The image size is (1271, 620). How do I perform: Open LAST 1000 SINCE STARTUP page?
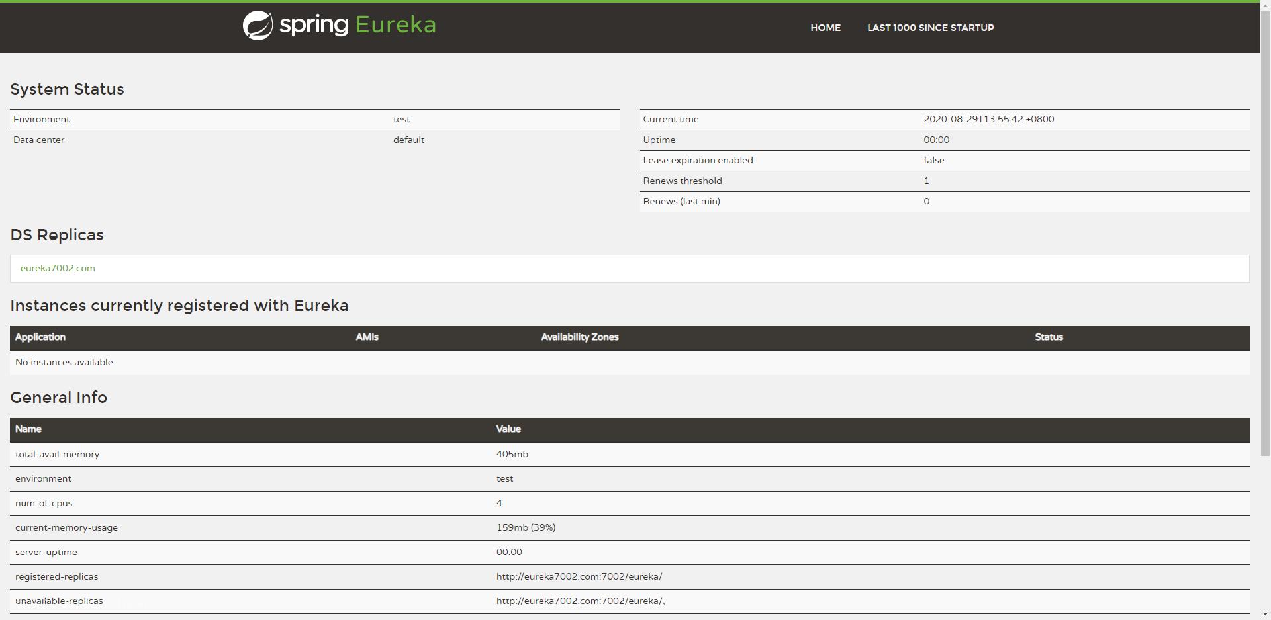[x=930, y=28]
